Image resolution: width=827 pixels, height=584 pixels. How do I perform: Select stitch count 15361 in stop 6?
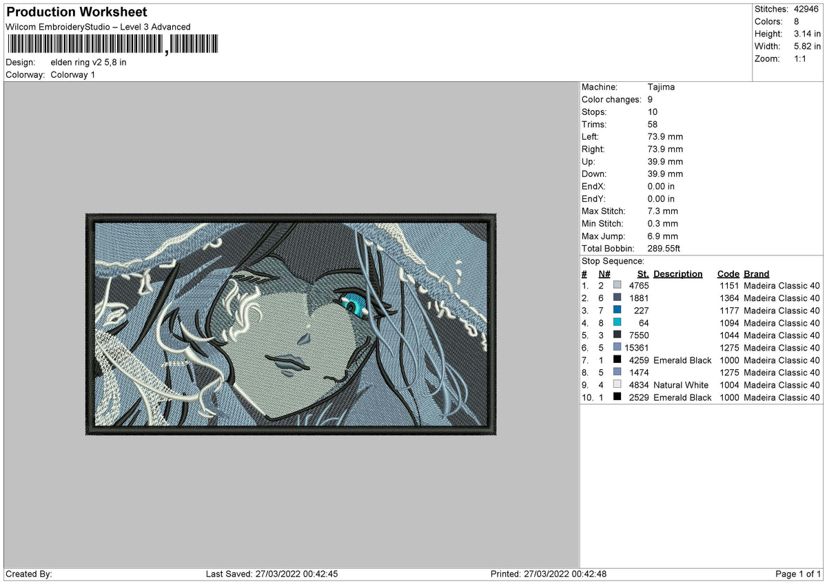coord(636,348)
